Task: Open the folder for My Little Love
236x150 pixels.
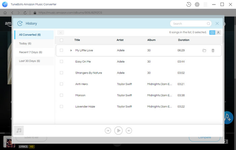Action: pos(204,50)
